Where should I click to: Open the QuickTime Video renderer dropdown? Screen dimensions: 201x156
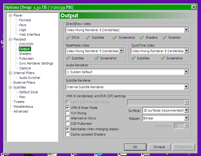tap(187, 51)
